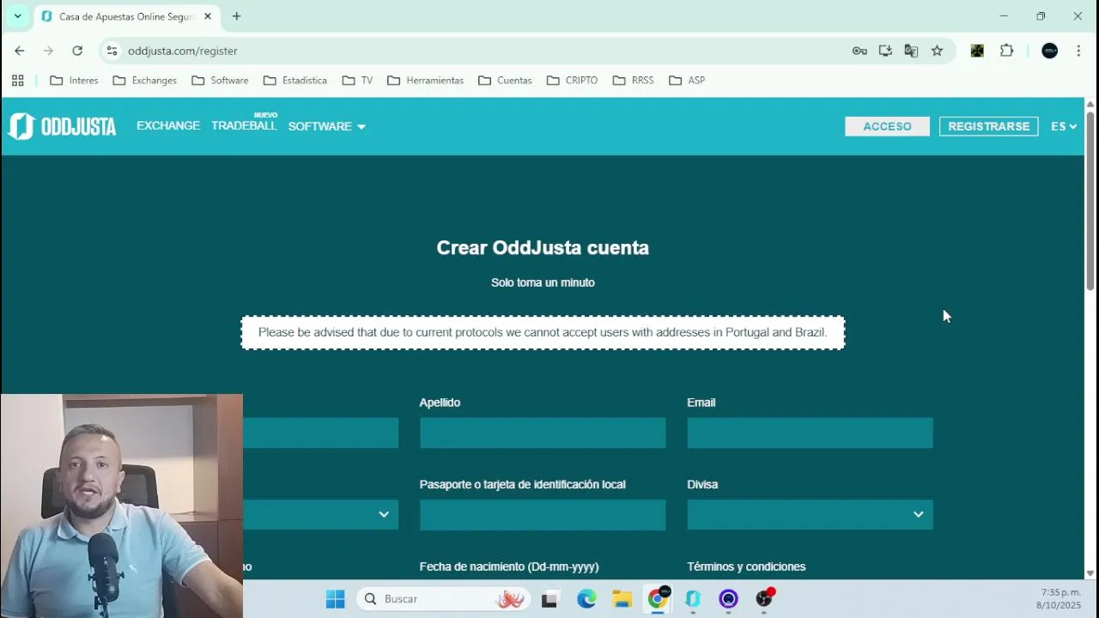
Task: Open the ASP bookmarks folder
Action: [x=687, y=80]
